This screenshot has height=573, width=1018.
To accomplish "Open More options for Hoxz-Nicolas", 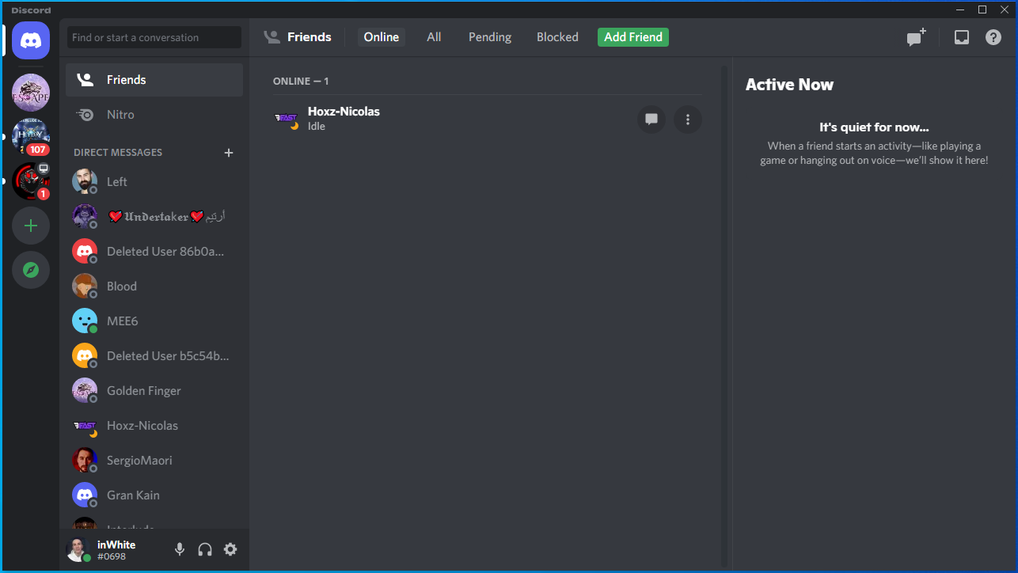I will point(688,120).
